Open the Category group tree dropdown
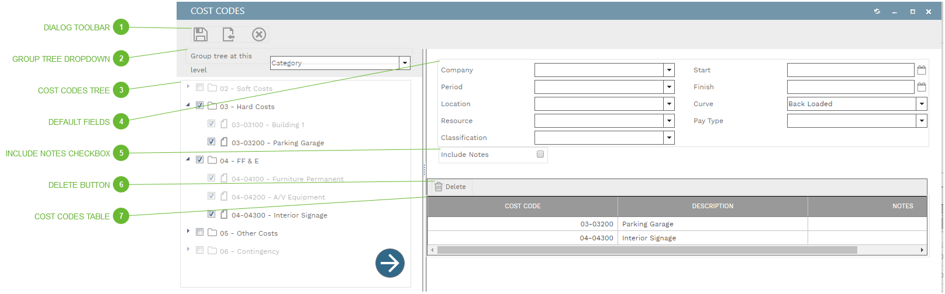 click(x=405, y=63)
